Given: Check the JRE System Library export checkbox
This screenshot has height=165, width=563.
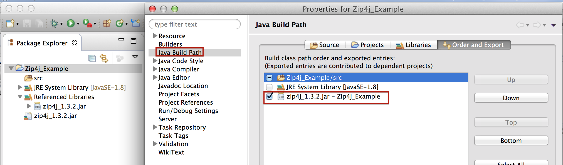Looking at the screenshot, I should pos(269,87).
